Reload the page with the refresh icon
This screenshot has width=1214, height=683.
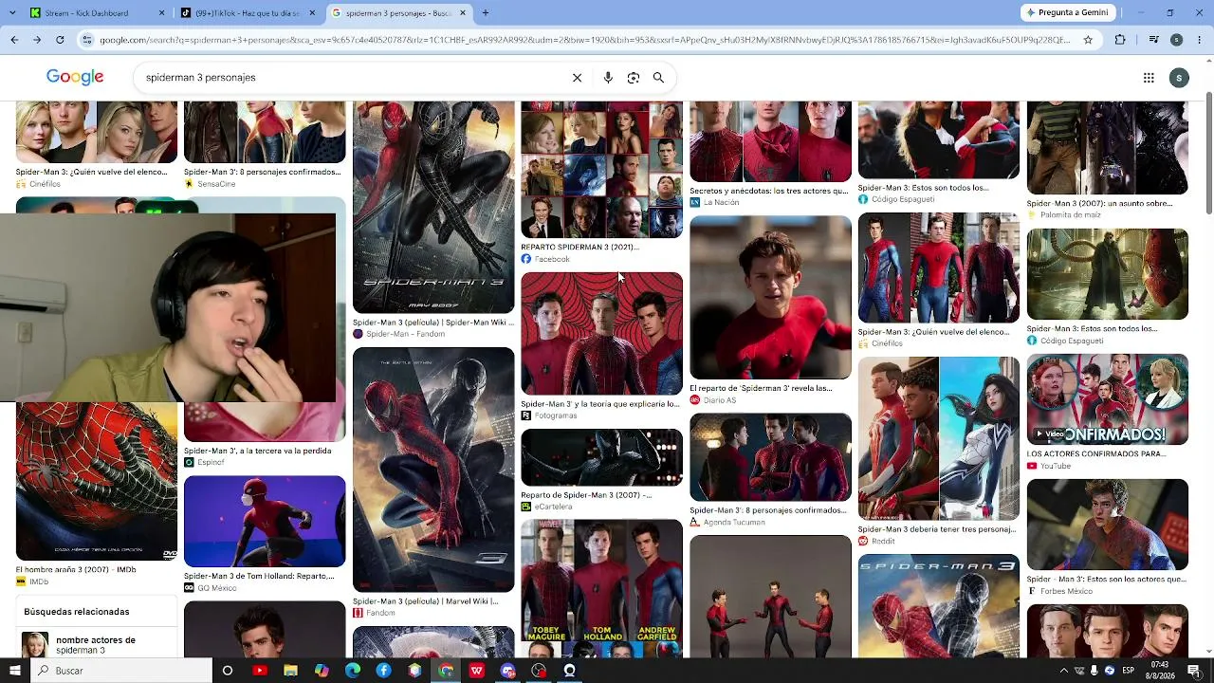pos(60,40)
